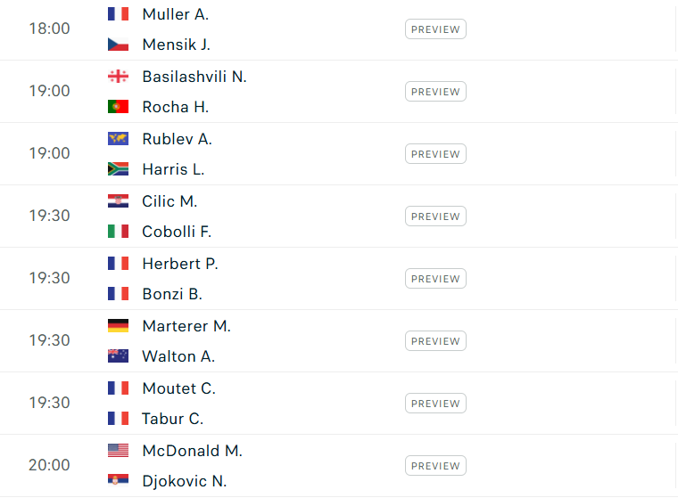678x498 pixels.
Task: Click the Portuguese flag next to Rocha H.
Action: (118, 107)
